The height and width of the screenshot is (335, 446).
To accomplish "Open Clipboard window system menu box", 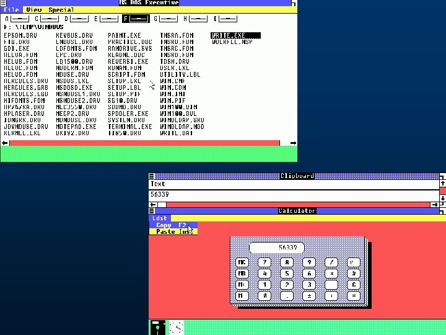I will point(152,176).
